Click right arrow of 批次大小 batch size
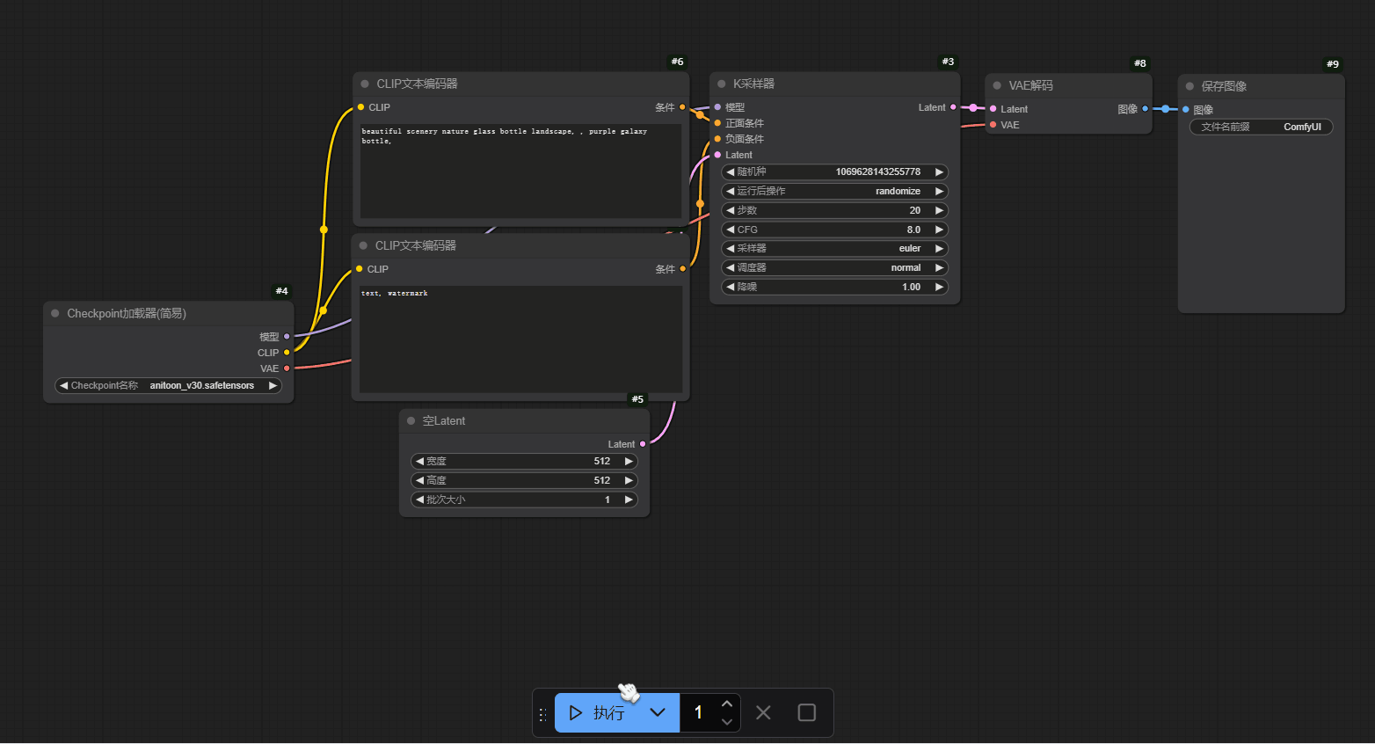Image resolution: width=1375 pixels, height=744 pixels. pos(629,500)
